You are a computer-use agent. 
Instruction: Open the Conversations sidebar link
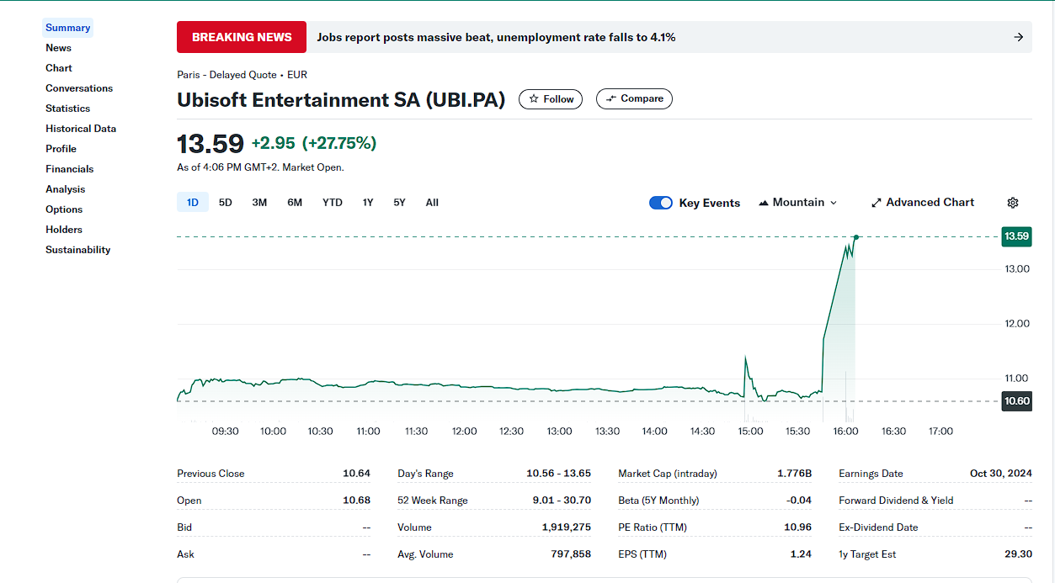(x=79, y=88)
